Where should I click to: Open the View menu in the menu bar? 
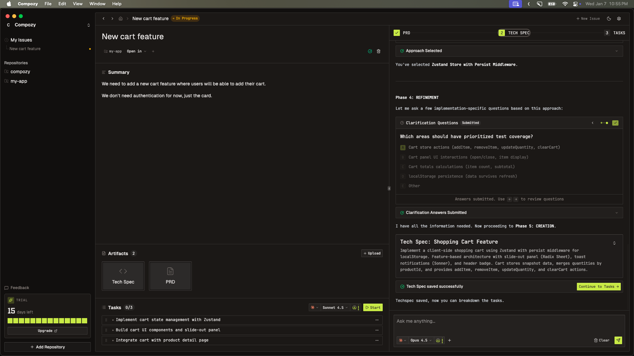pyautogui.click(x=77, y=4)
